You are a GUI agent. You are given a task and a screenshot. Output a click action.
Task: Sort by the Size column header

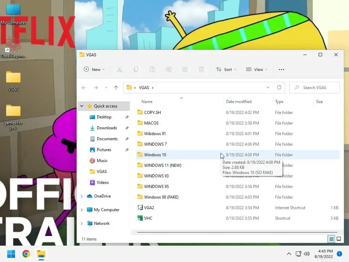click(x=319, y=102)
